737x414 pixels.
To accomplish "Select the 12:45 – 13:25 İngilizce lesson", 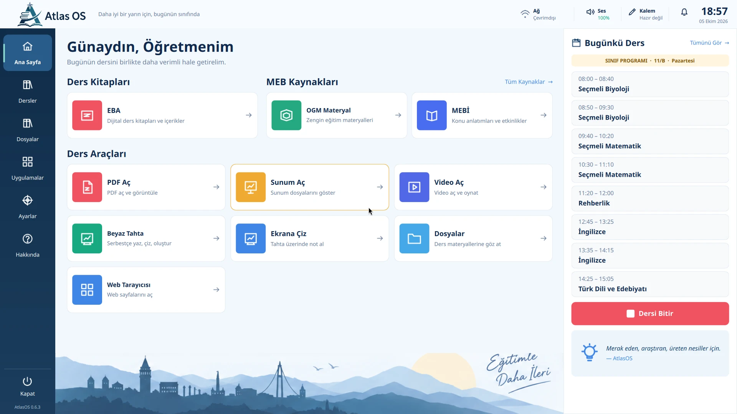I will tap(650, 227).
